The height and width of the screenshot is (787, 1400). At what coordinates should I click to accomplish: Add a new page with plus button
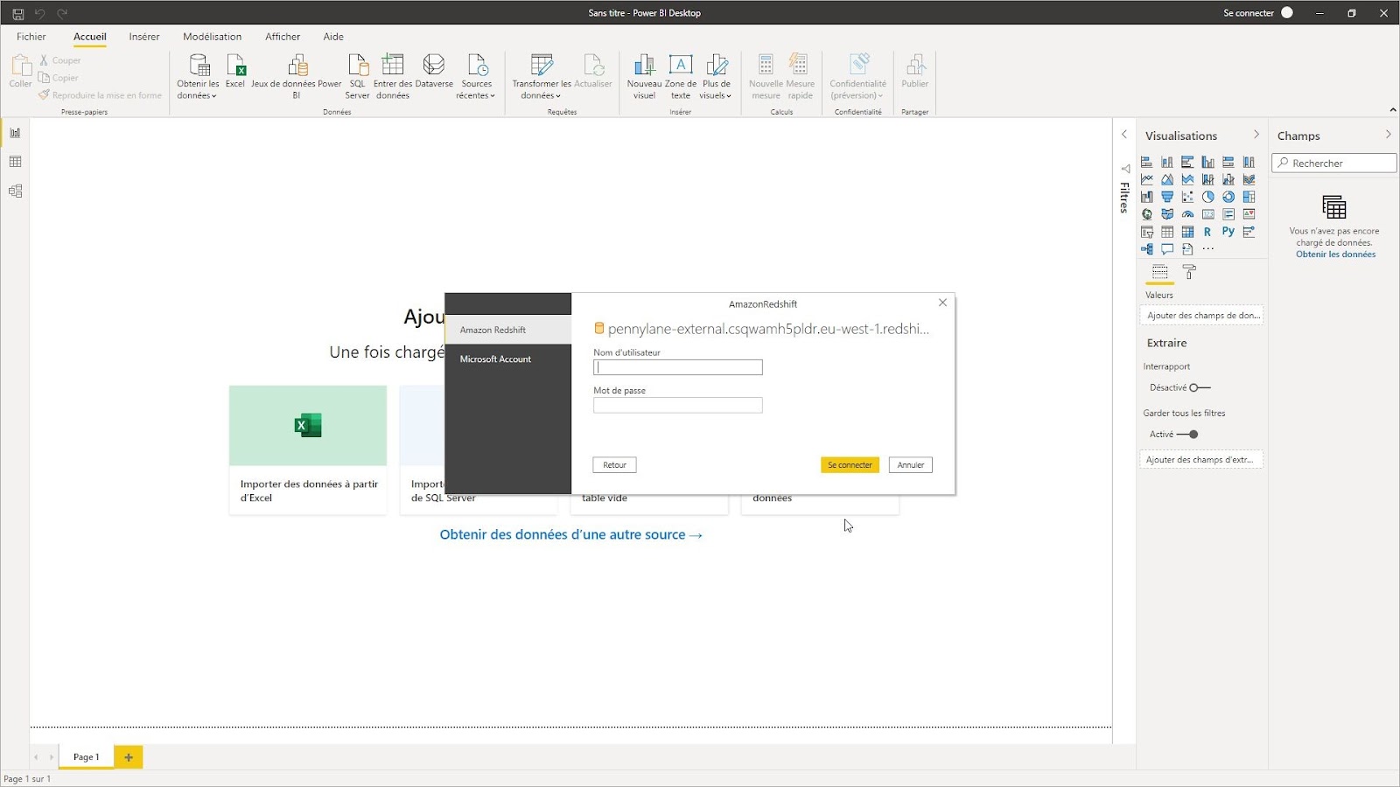[x=128, y=757]
